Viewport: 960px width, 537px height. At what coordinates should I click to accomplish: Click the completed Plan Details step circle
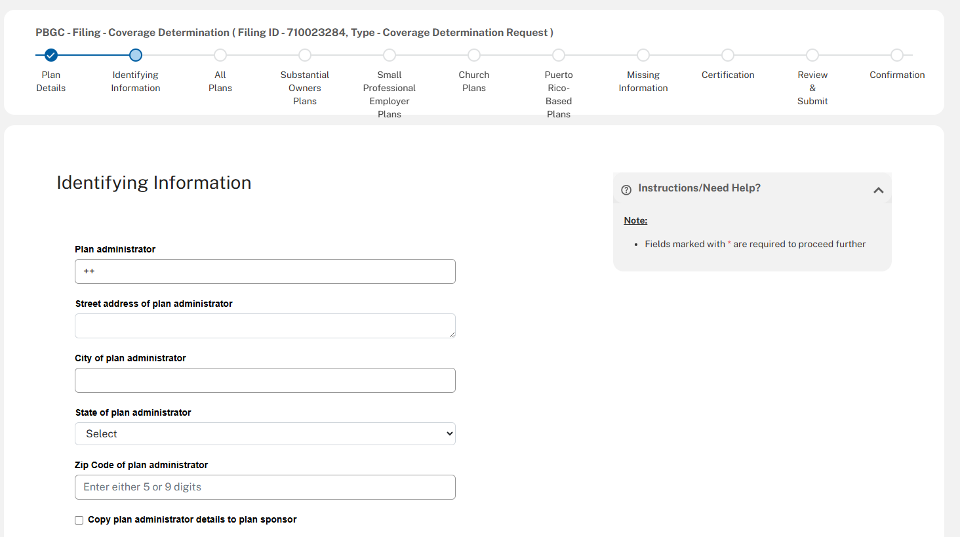[x=51, y=56]
